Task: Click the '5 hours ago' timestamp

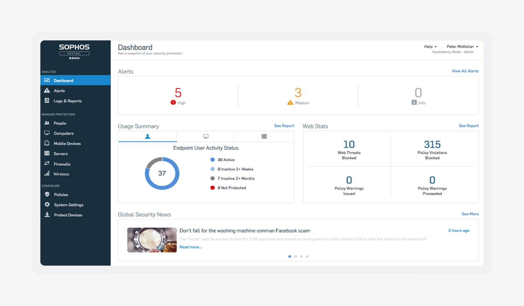Action: 458,231
